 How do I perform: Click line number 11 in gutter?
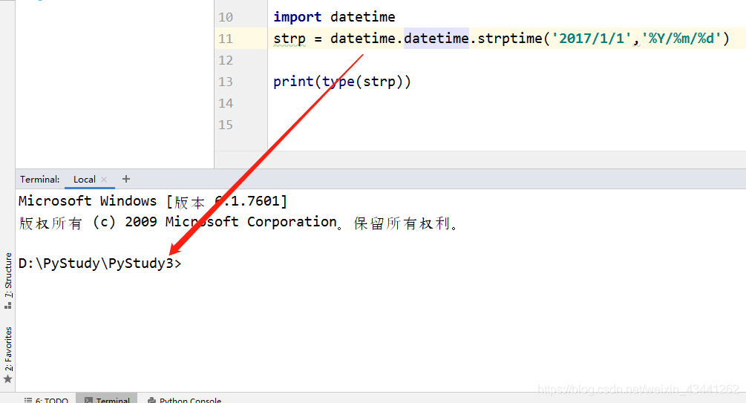(x=226, y=39)
